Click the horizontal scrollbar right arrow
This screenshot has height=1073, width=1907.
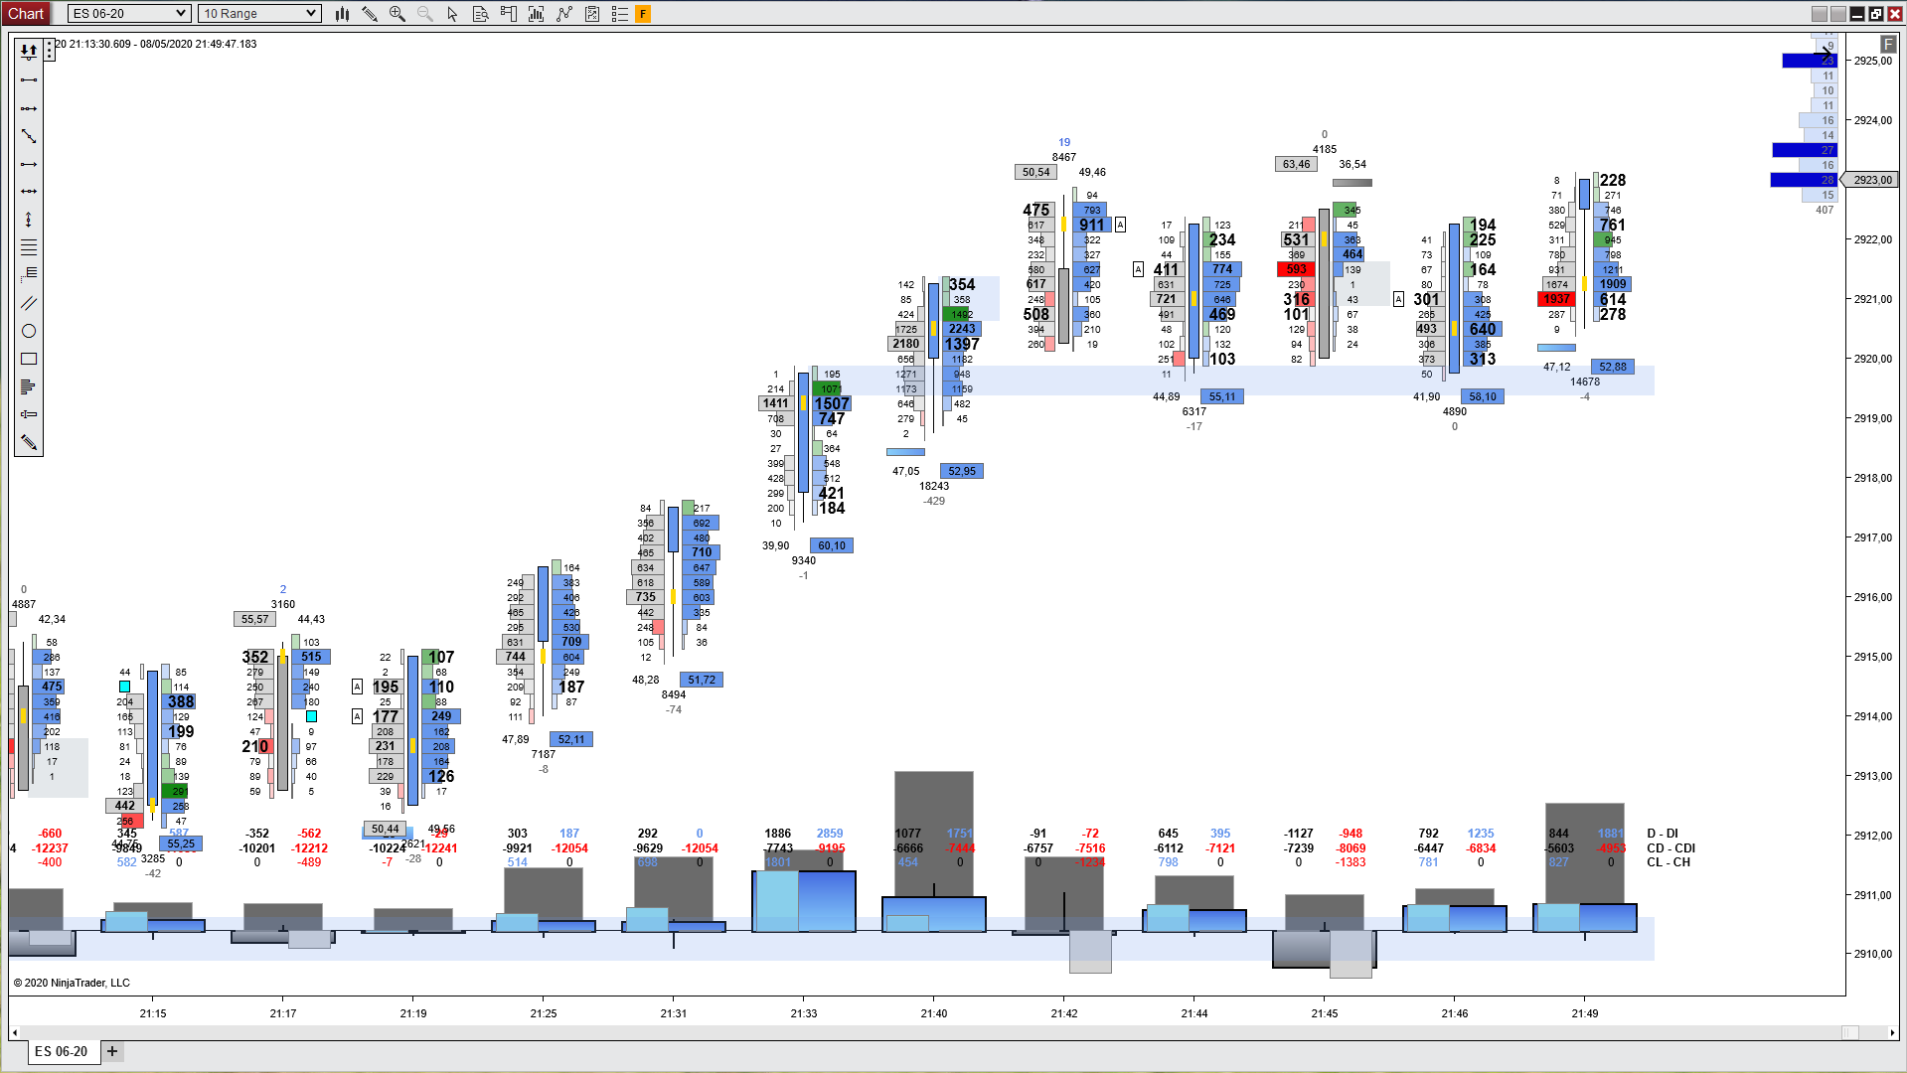1892,1032
